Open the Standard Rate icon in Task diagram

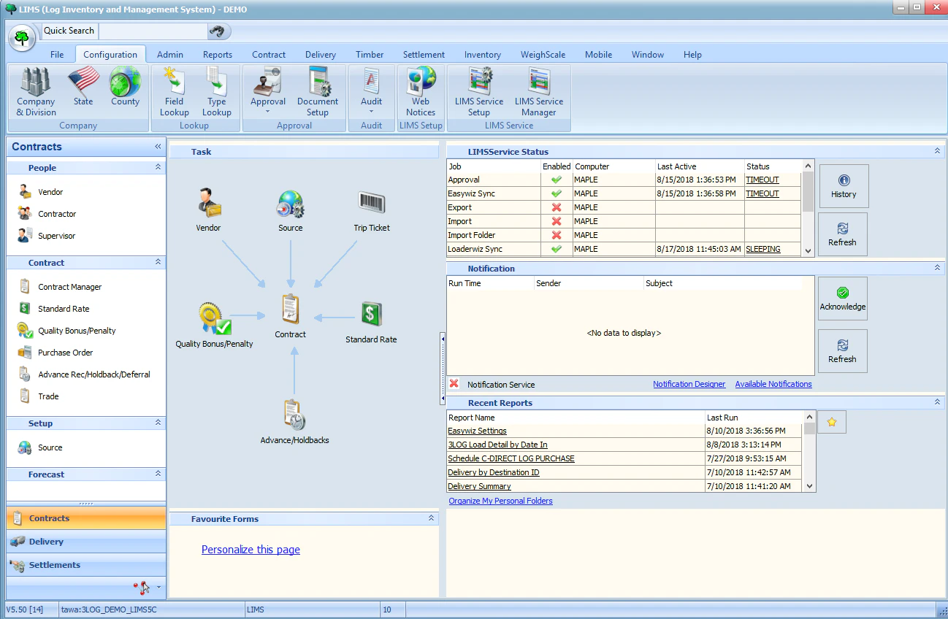point(371,314)
